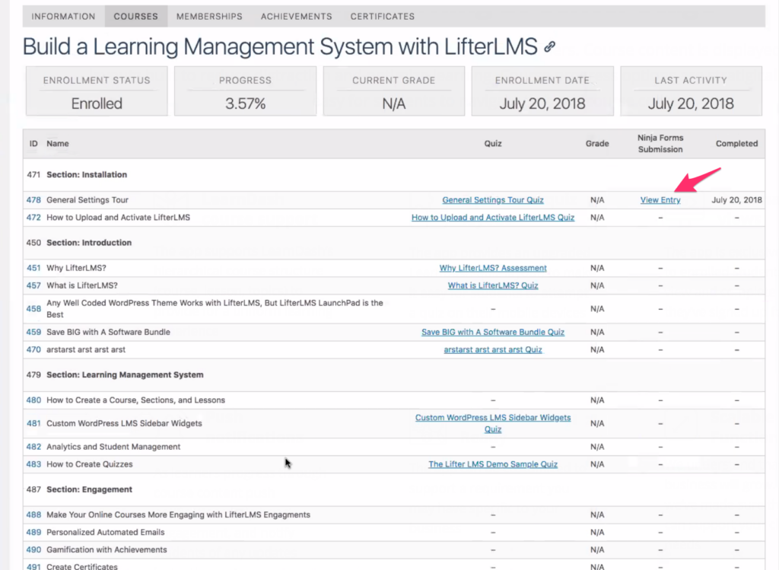Click lesson ID 478 link
Viewport: 779px width, 570px height.
[x=33, y=200]
